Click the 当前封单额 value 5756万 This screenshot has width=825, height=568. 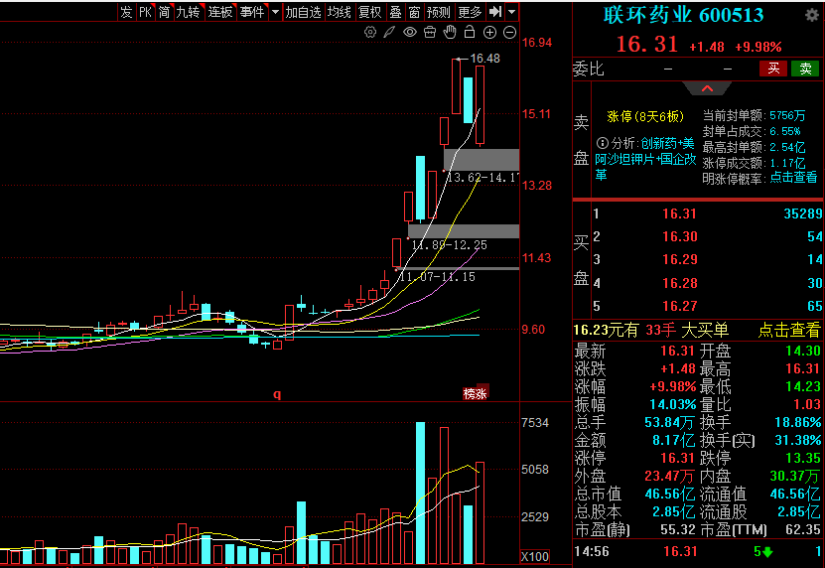[x=787, y=116]
